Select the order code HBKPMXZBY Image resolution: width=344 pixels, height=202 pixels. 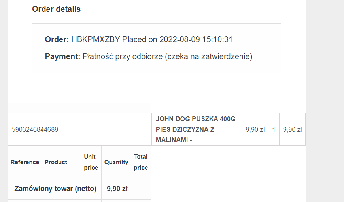[x=96, y=39]
